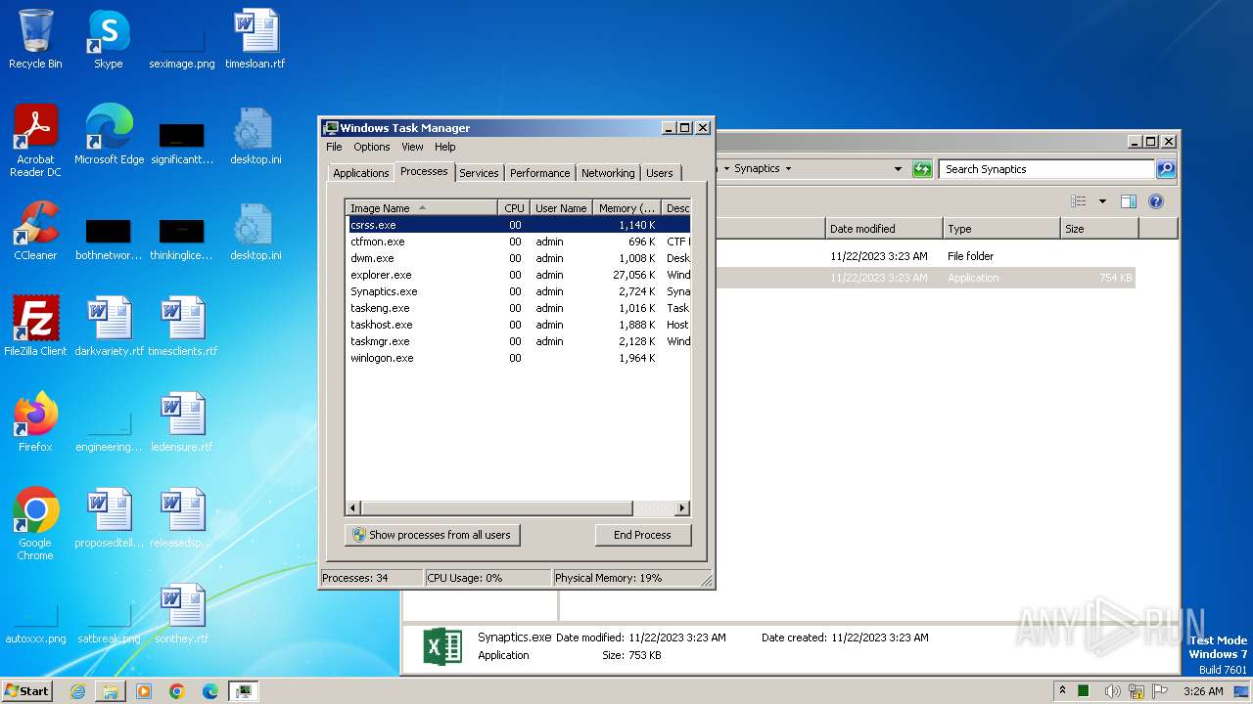
Task: Select the Synaptics.exe process row
Action: (x=518, y=291)
